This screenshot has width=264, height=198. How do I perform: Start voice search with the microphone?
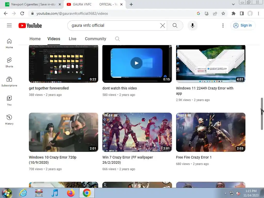coord(192,26)
